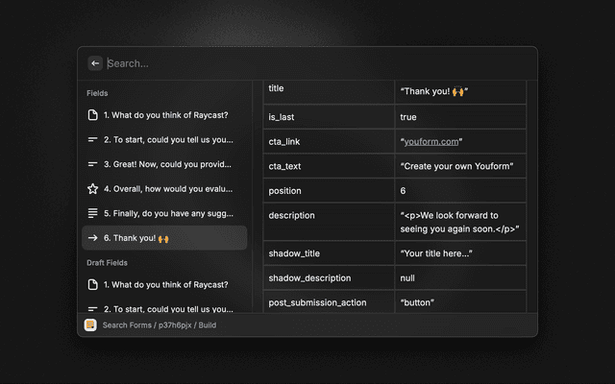This screenshot has width=615, height=384.
Task: Click "Search Forms / p37h6pjx / Build" breadcrumb
Action: click(159, 325)
